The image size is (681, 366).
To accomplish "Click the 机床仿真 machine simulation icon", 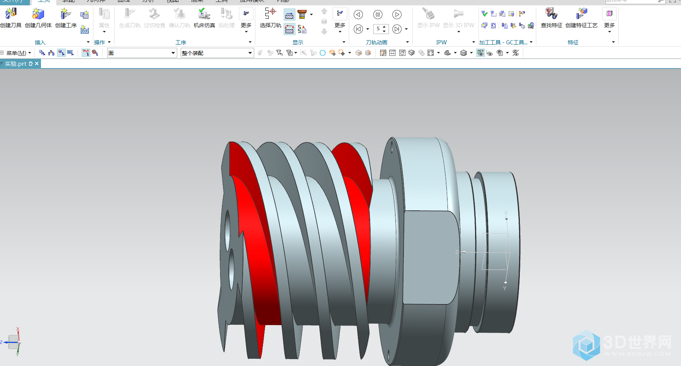I will click(x=204, y=14).
